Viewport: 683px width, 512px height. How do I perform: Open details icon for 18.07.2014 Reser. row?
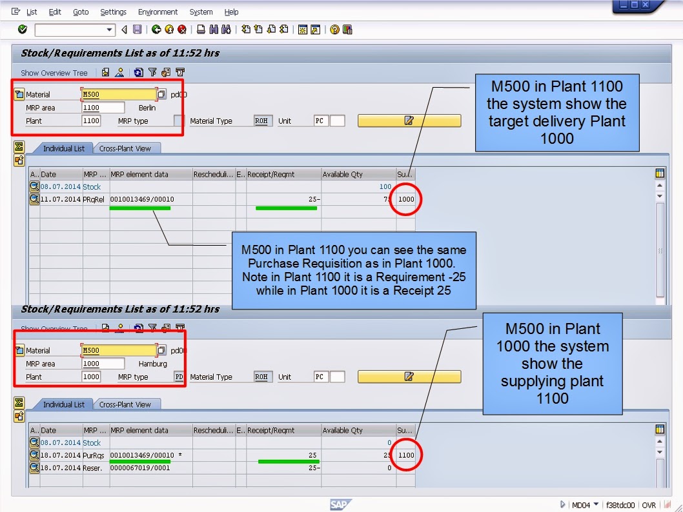34,468
